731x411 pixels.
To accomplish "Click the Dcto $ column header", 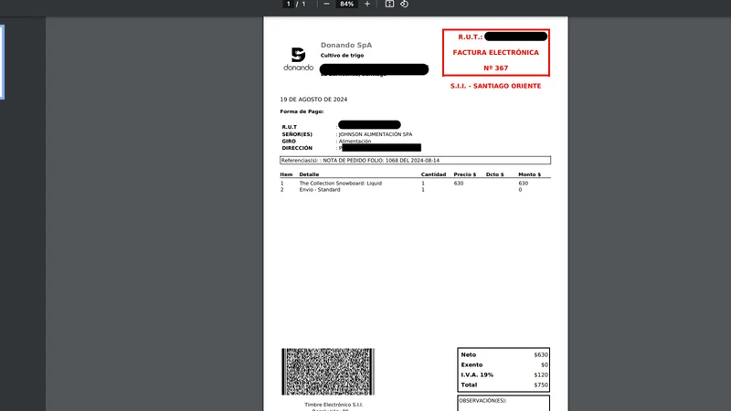I will [494, 174].
